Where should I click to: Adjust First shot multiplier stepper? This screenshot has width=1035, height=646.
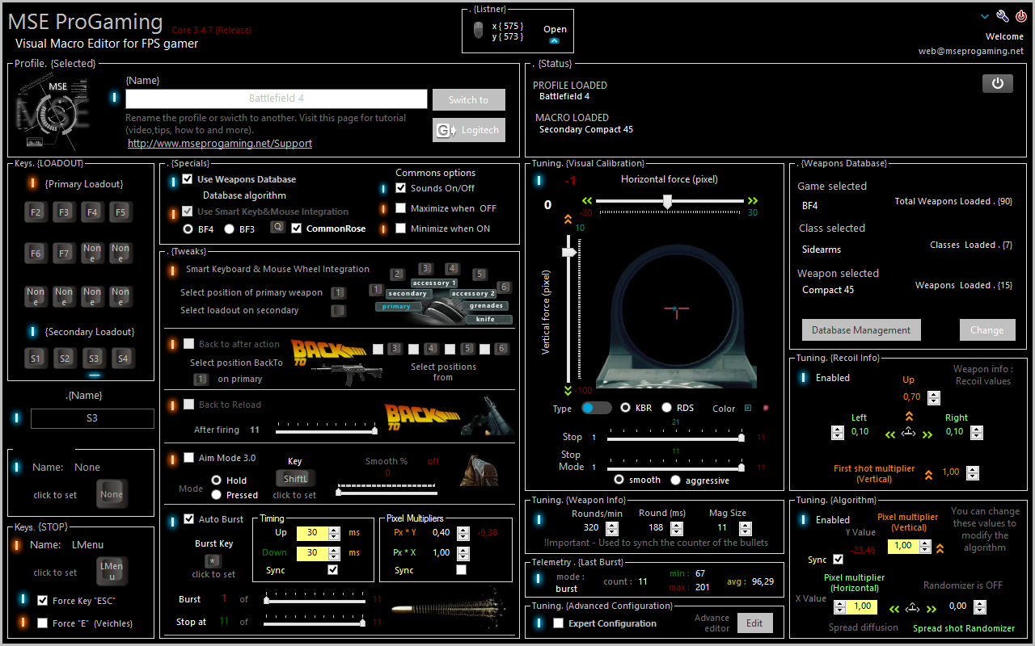(x=972, y=473)
